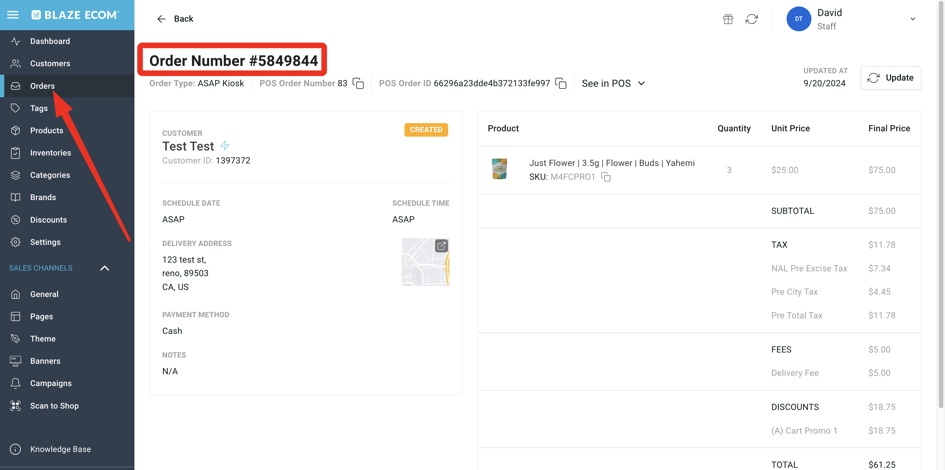This screenshot has width=945, height=470.
Task: Click the lightning bolt beside Test Test
Action: [x=225, y=146]
